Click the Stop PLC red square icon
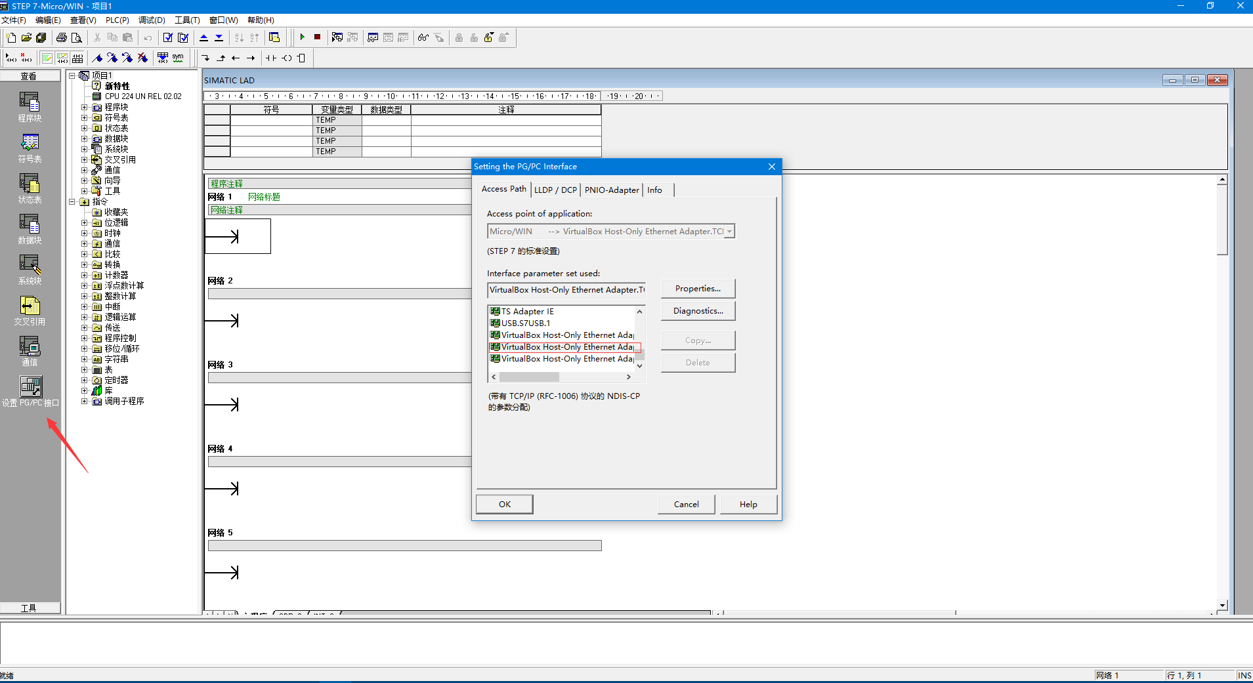The image size is (1253, 683). click(x=318, y=37)
